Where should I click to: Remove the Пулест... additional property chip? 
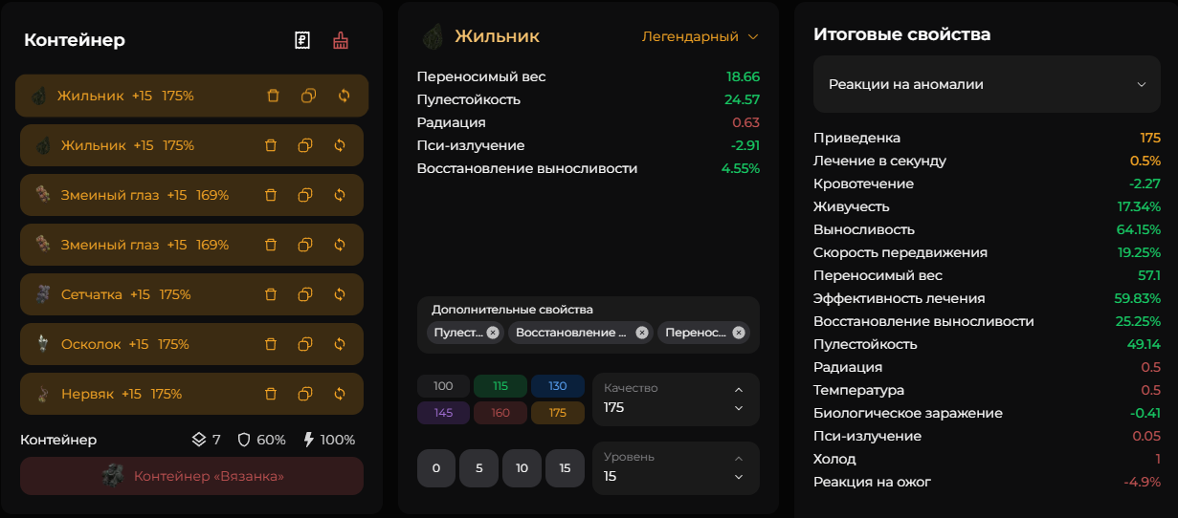click(x=493, y=333)
